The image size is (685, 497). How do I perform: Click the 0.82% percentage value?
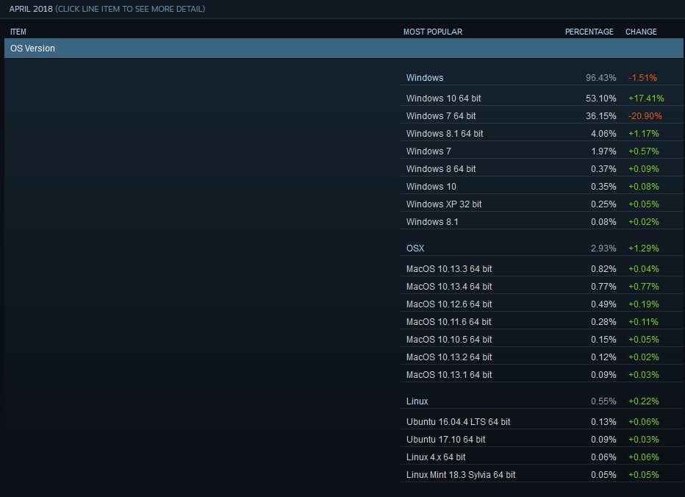(603, 269)
